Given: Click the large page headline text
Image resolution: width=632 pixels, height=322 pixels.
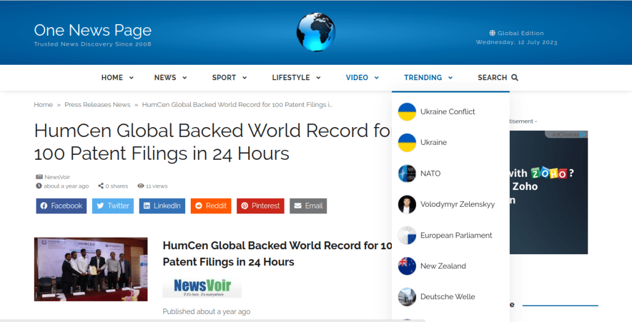Looking at the screenshot, I should click(x=212, y=142).
